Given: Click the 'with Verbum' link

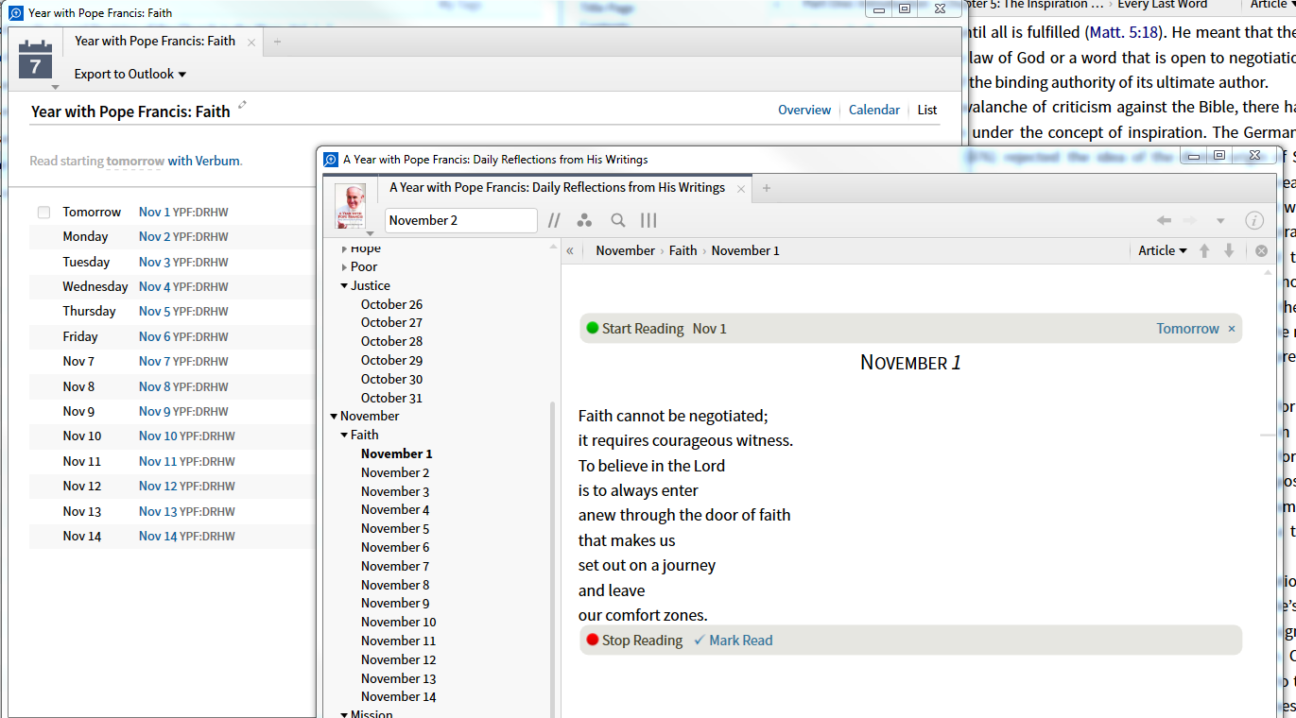Looking at the screenshot, I should click(x=204, y=161).
